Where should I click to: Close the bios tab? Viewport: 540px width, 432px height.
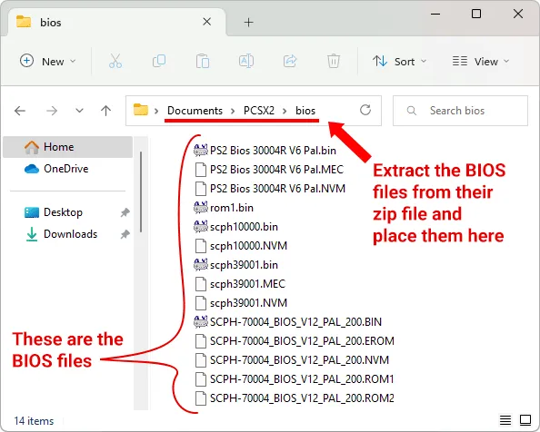coord(207,22)
